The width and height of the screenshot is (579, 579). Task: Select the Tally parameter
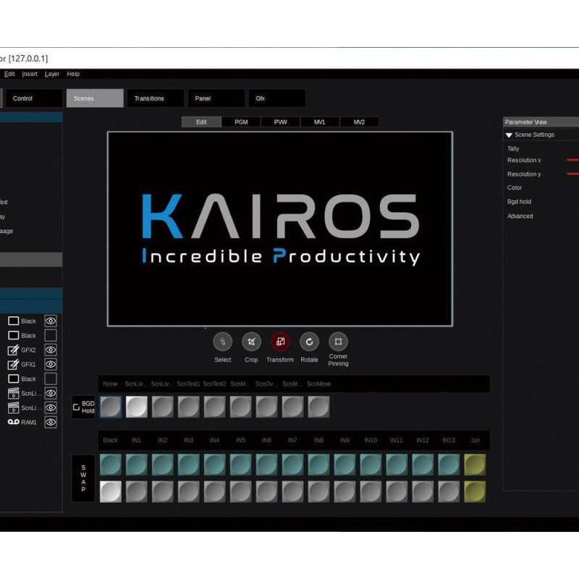[x=513, y=148]
